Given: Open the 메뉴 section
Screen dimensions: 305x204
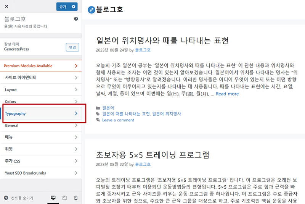Looking at the screenshot, I should click(x=41, y=137).
